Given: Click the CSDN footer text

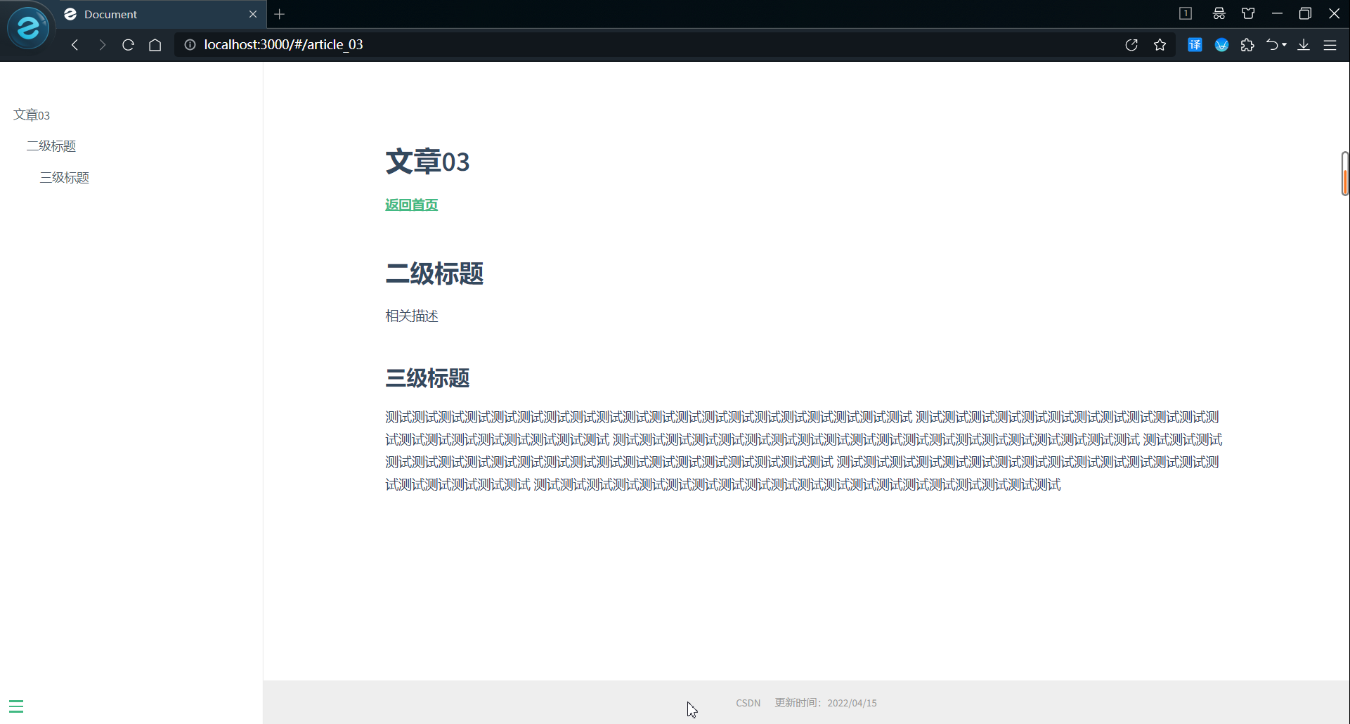Looking at the screenshot, I should click(748, 703).
